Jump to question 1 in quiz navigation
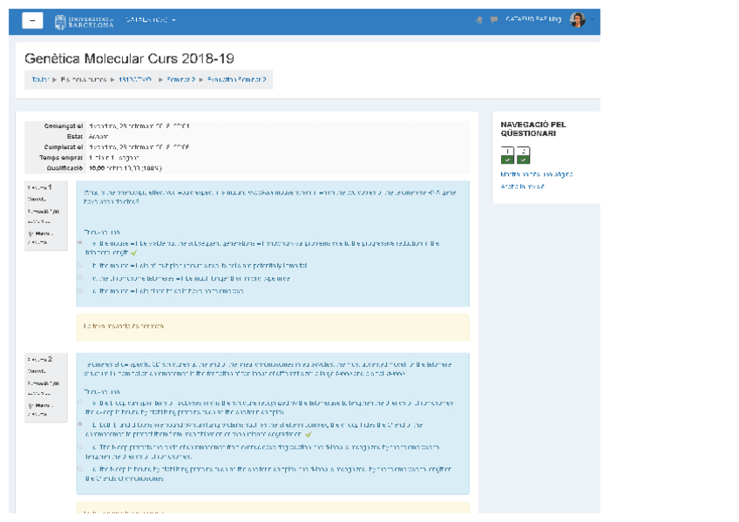The height and width of the screenshot is (522, 739). [x=507, y=155]
